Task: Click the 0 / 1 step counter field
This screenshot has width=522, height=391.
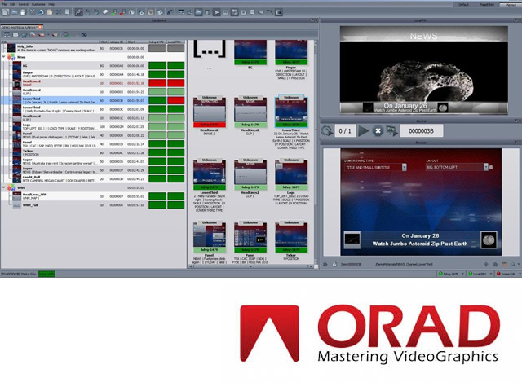Action: (345, 130)
